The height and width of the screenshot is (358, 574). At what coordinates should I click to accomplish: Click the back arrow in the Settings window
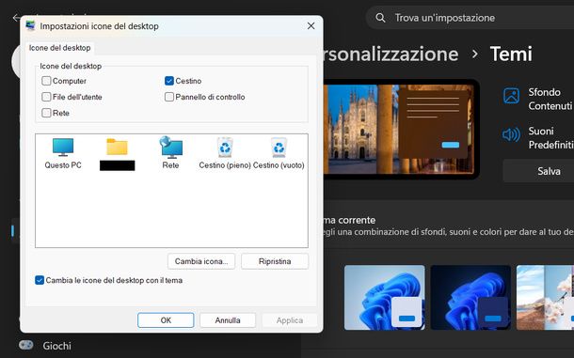[x=16, y=18]
